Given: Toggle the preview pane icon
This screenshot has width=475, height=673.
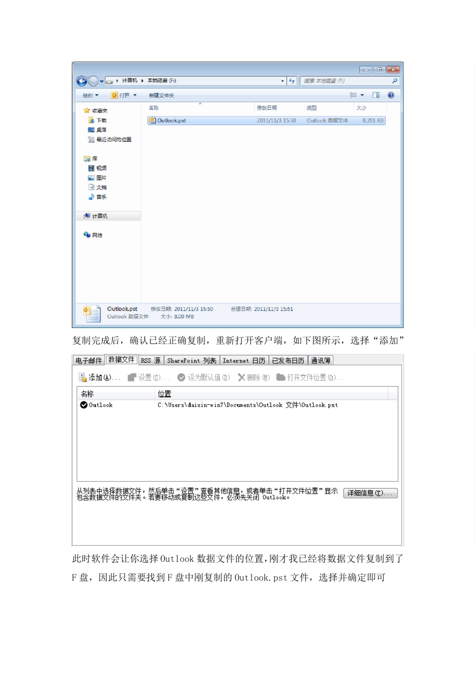Looking at the screenshot, I should coord(376,95).
